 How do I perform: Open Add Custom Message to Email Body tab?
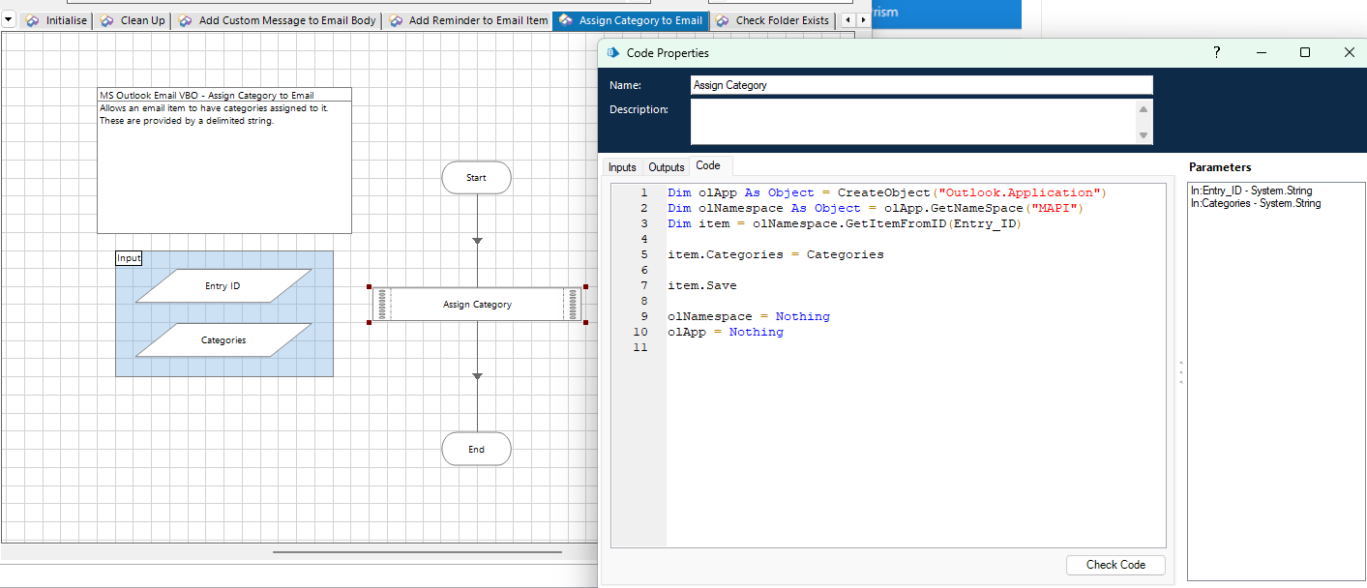tap(278, 20)
